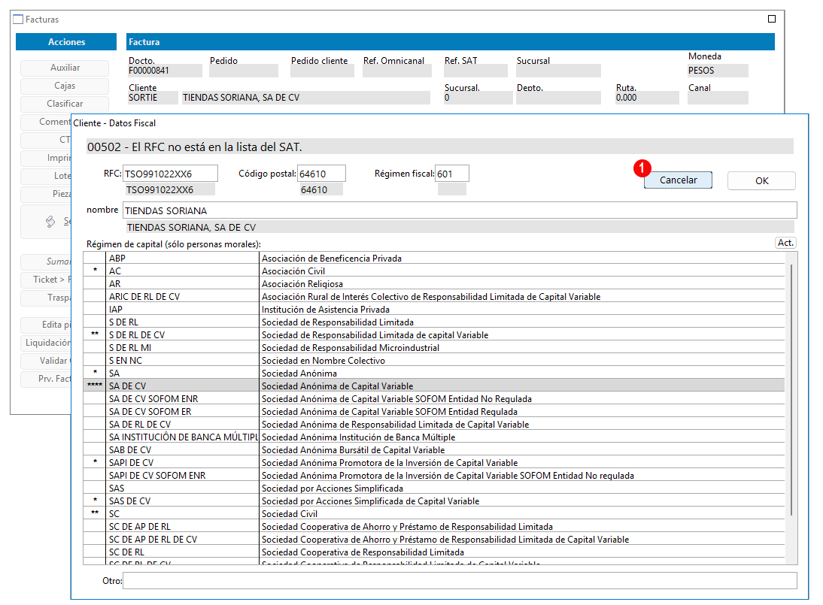Select Sociedad por Acciones Simplificada row
Viewport: 823px width, 605px height.
(x=434, y=489)
